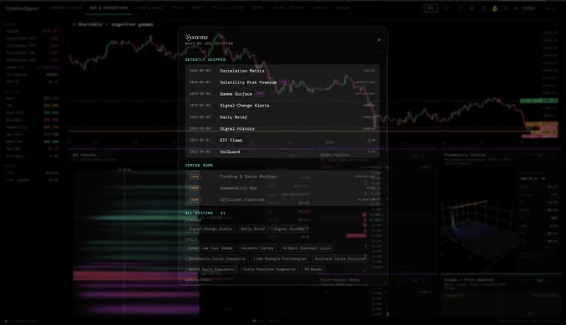Image resolution: width=566 pixels, height=325 pixels.
Task: Click the yellow notification bell in the top bar
Action: point(495,8)
